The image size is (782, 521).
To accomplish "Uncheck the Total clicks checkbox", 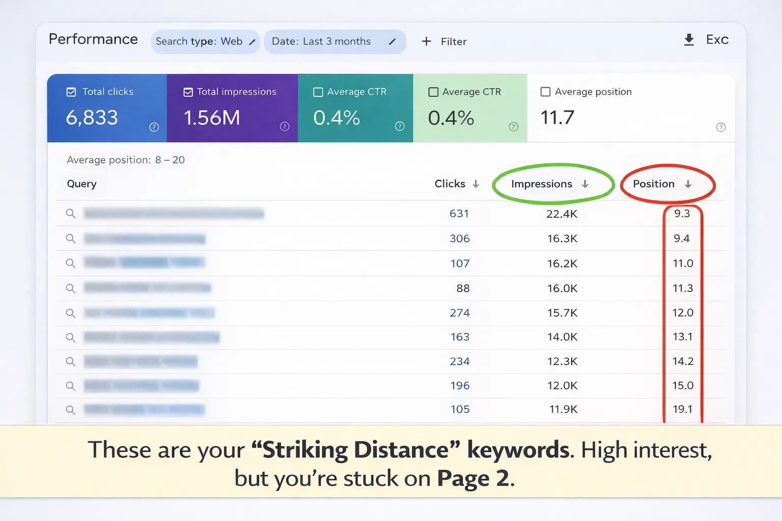I will (x=71, y=92).
